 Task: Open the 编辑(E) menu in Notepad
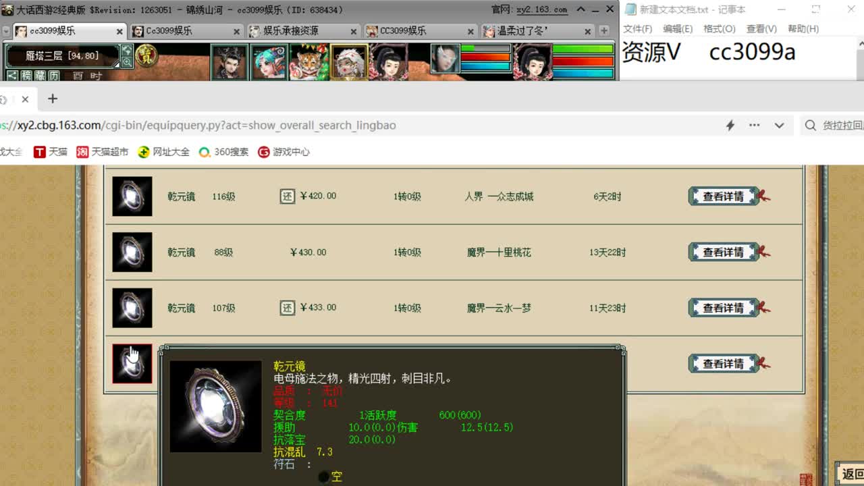coord(678,29)
